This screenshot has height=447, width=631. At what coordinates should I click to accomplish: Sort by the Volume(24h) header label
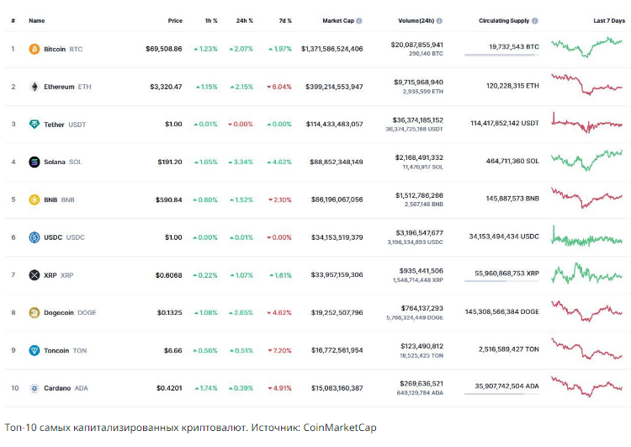pyautogui.click(x=416, y=21)
